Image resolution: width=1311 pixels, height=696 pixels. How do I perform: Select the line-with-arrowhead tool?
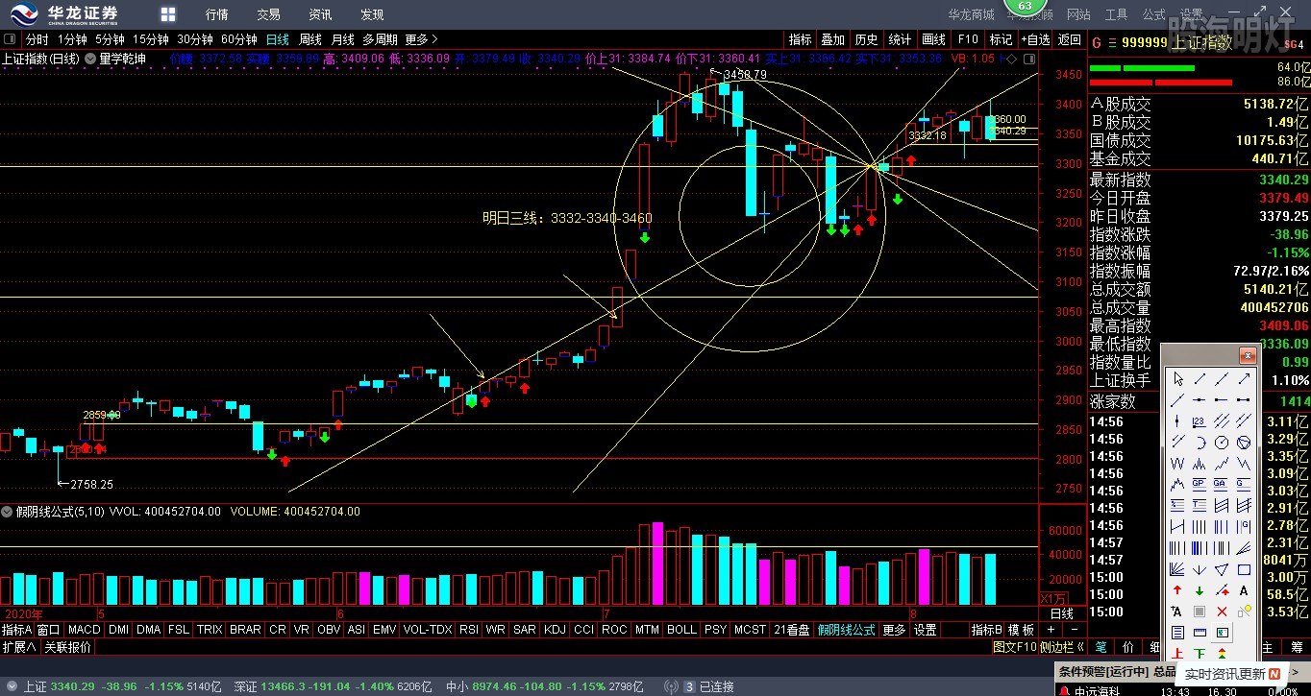[1244, 379]
